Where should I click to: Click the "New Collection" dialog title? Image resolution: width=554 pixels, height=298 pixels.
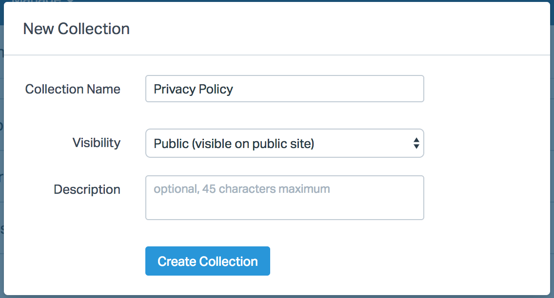point(76,29)
